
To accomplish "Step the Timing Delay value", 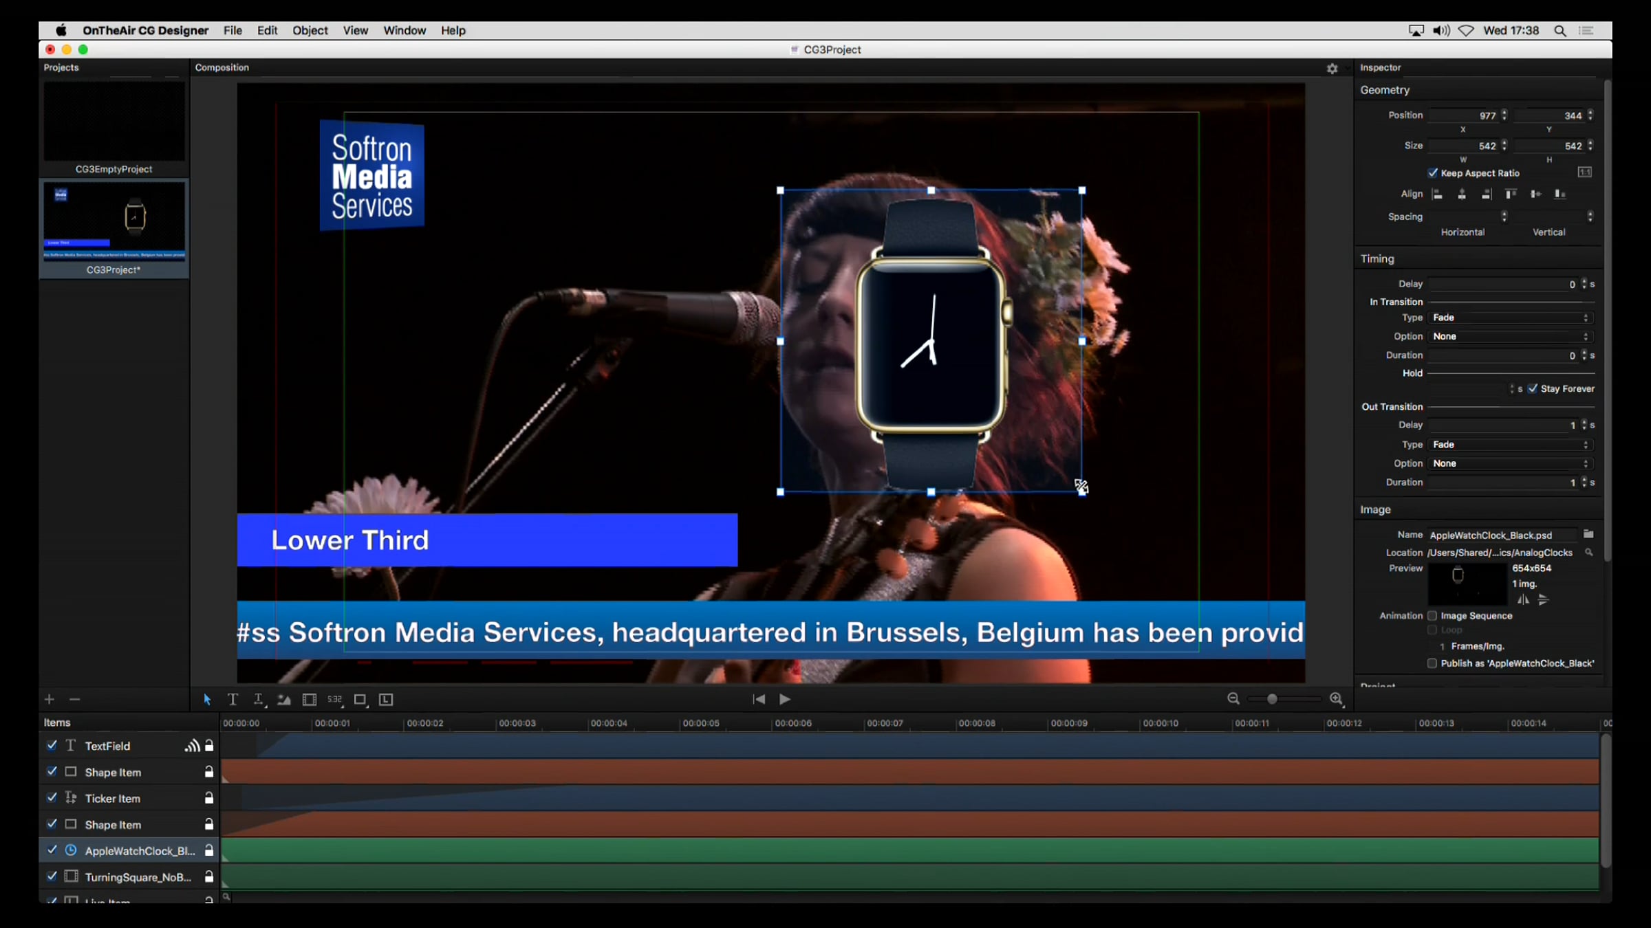I will 1584,284.
